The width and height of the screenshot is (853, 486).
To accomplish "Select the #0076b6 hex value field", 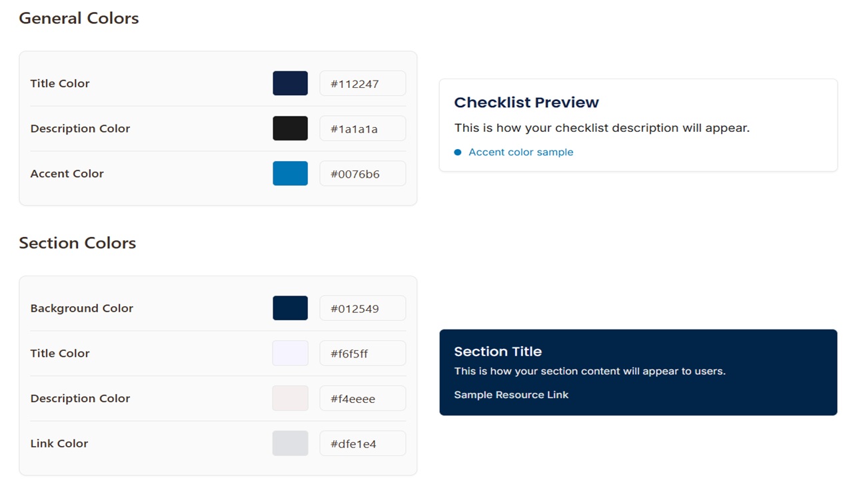I will click(x=363, y=173).
